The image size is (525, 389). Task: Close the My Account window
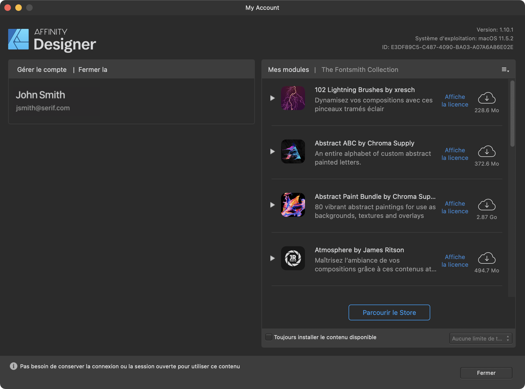pyautogui.click(x=8, y=8)
